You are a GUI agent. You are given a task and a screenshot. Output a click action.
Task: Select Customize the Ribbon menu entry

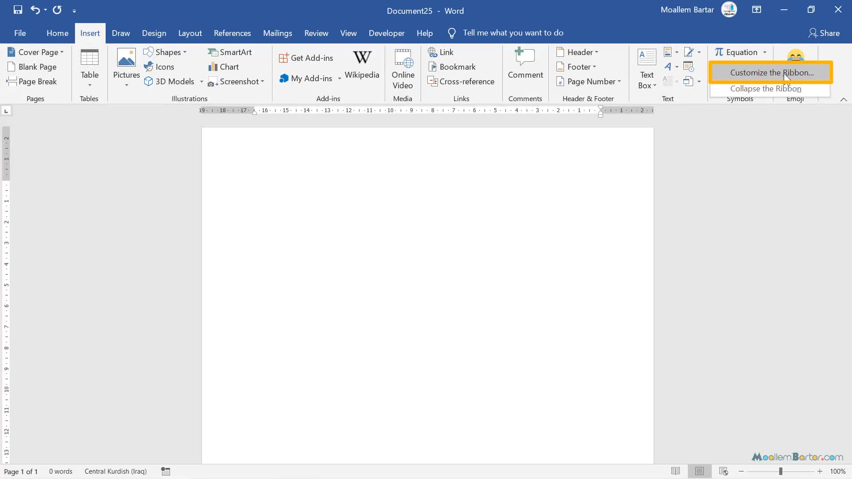771,73
